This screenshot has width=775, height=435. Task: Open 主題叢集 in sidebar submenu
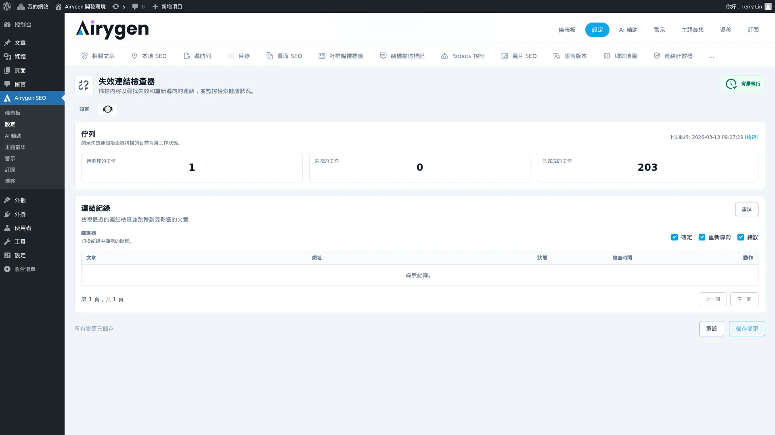tap(32, 147)
